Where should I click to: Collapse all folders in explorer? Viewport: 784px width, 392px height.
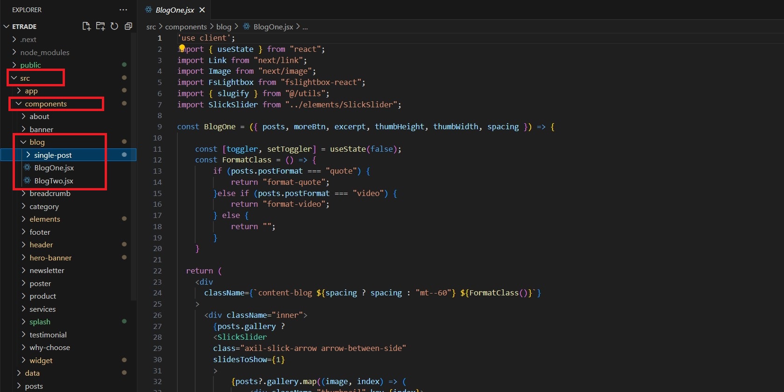(128, 26)
